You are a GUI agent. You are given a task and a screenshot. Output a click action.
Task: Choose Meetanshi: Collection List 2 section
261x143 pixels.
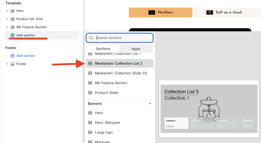tap(120, 64)
